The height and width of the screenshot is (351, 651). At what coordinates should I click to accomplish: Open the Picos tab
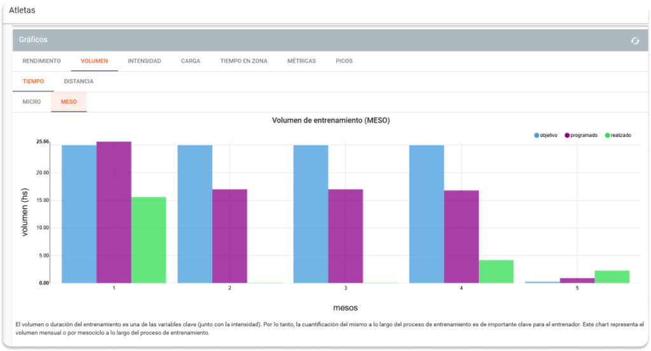(x=344, y=62)
